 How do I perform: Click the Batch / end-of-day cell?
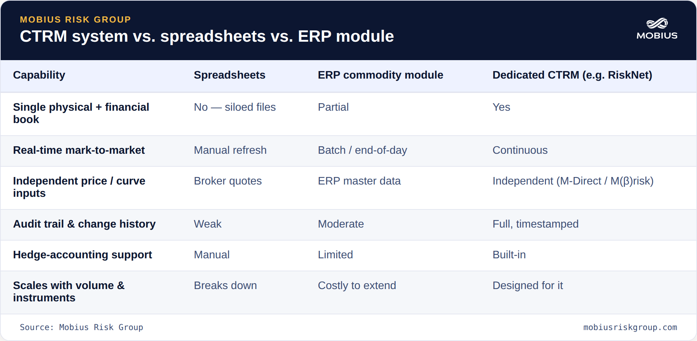click(362, 150)
